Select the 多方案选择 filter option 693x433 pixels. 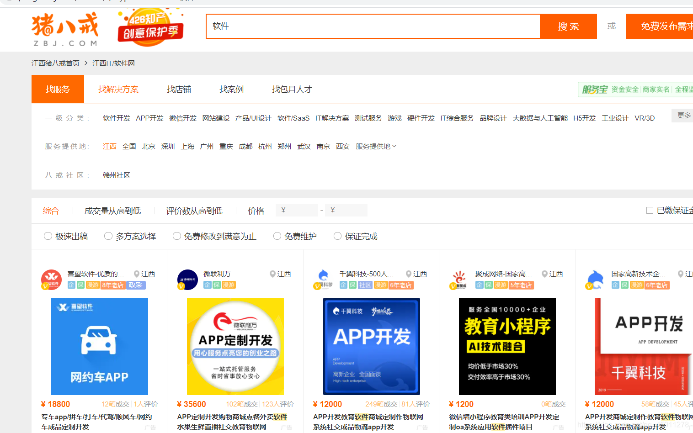tap(108, 236)
